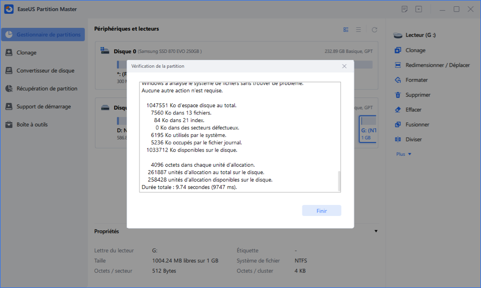Image resolution: width=481 pixels, height=288 pixels.
Task: Click the Support de démarrage icon
Action: coord(9,106)
